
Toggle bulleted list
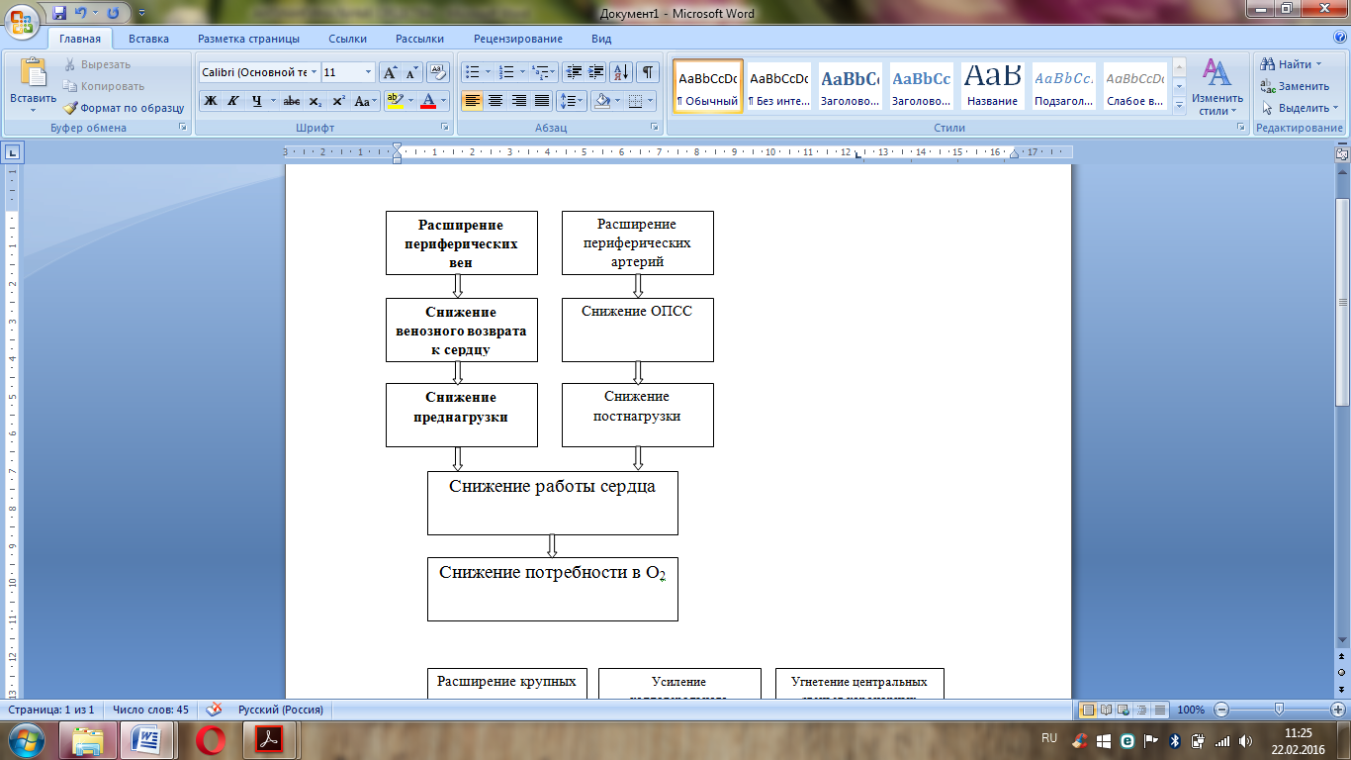(x=473, y=72)
